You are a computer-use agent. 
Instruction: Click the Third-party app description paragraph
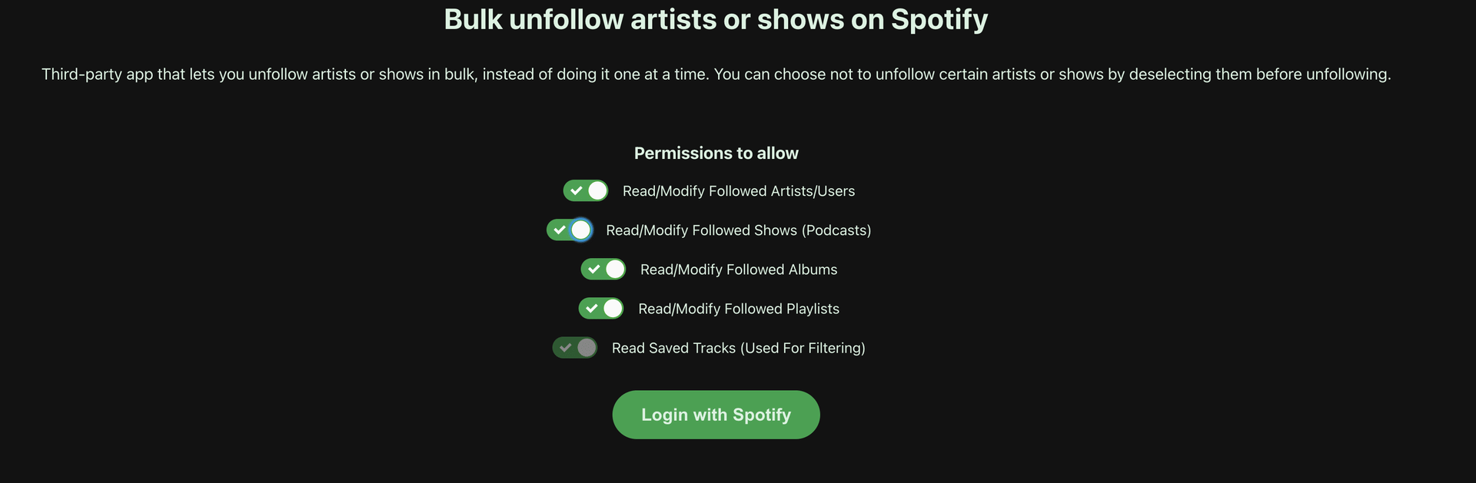coord(716,74)
